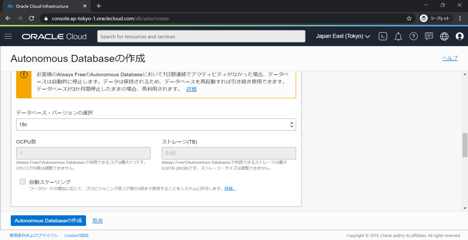468x240 pixels.
Task: Close the Oracle Cloud Infrastructure tab
Action: tap(85, 6)
